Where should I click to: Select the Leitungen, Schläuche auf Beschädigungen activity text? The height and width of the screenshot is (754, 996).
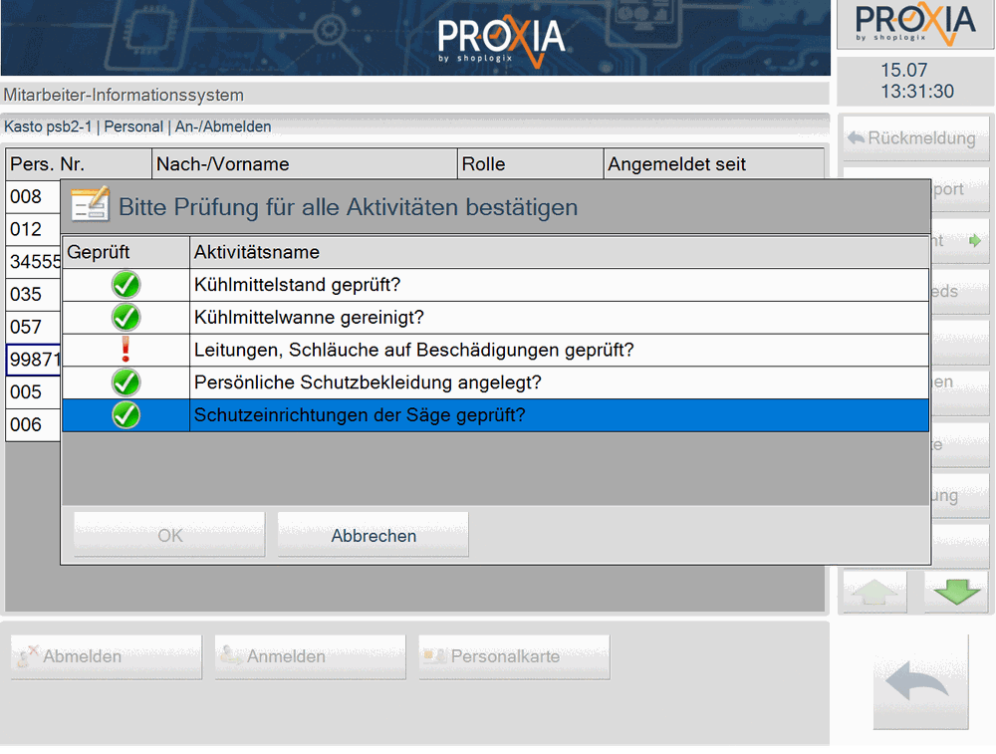tap(413, 350)
